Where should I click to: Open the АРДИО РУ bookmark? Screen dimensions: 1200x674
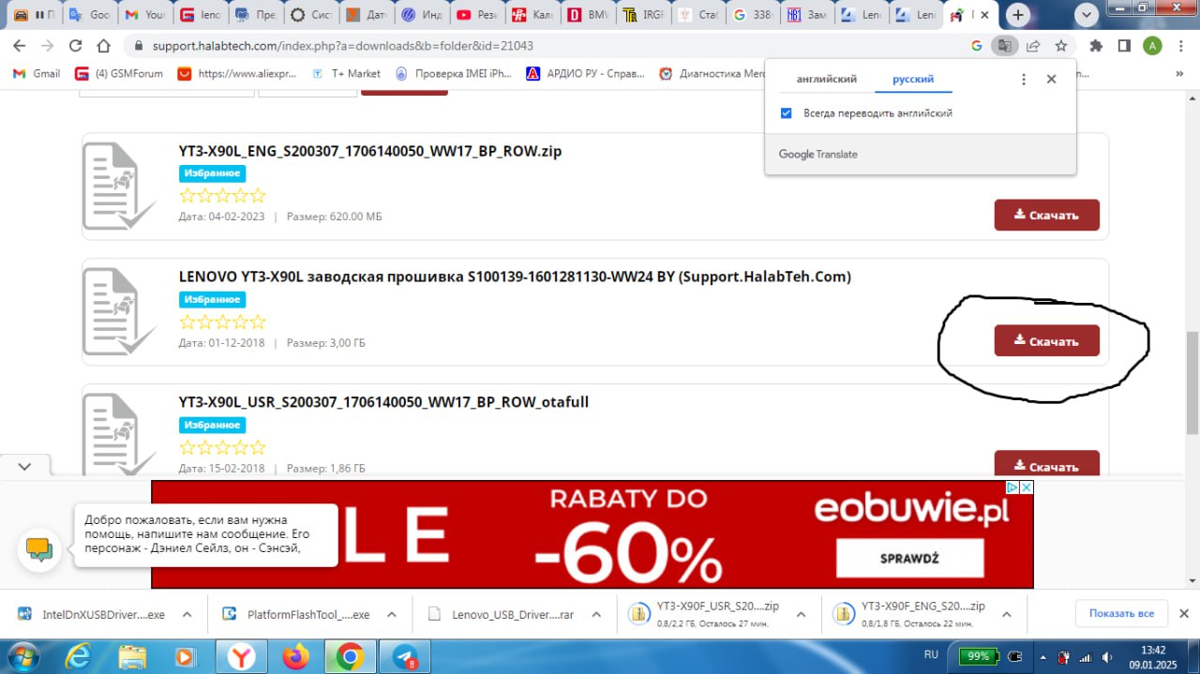click(x=587, y=73)
